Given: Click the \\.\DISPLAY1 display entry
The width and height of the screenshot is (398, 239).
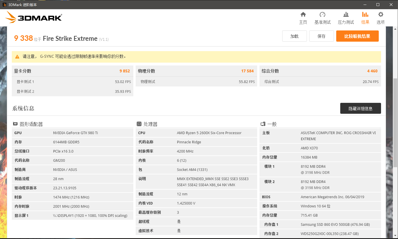Looking at the screenshot, I should click(x=90, y=215).
